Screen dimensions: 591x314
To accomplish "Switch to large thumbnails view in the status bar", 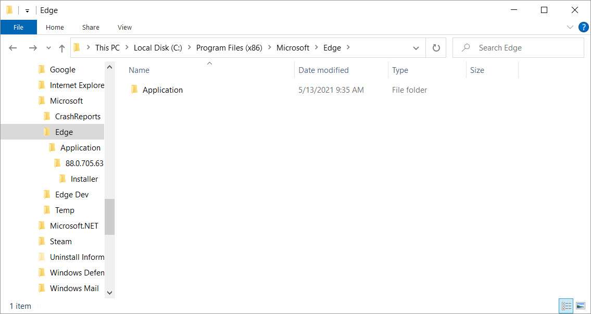I will [581, 306].
